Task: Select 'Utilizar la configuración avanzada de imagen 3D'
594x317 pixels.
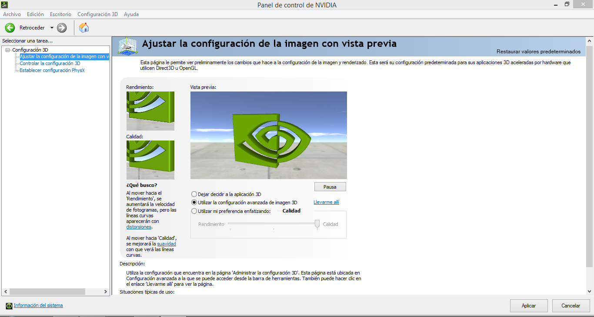Action: 194,203
